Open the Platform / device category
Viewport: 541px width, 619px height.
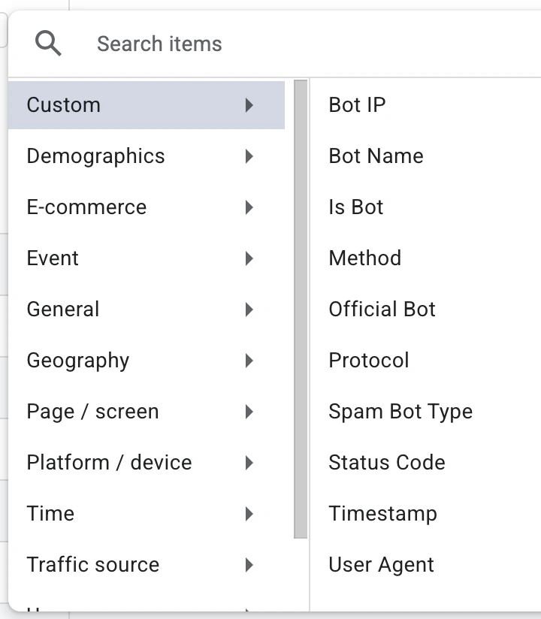(x=147, y=463)
